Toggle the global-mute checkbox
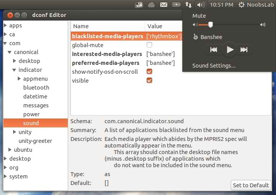 [x=149, y=45]
